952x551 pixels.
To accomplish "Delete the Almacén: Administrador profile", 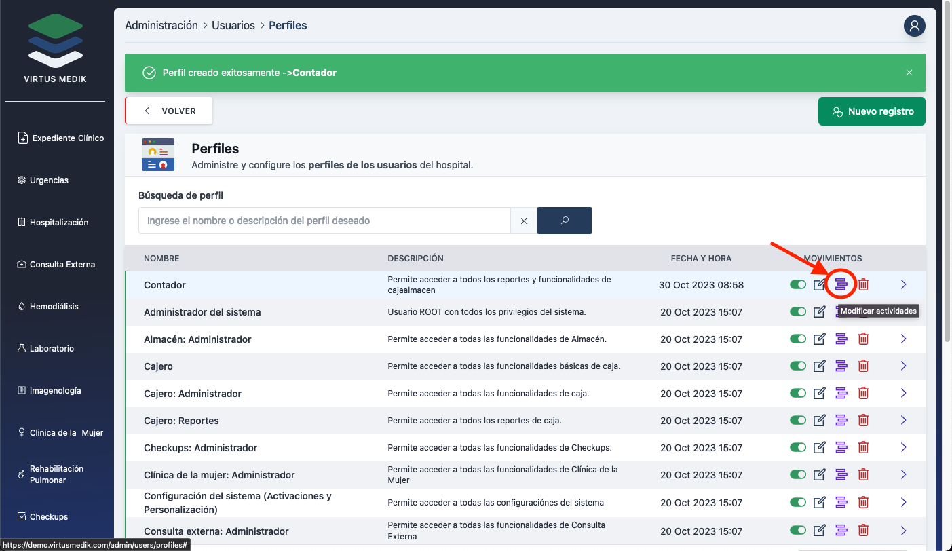I will (863, 339).
